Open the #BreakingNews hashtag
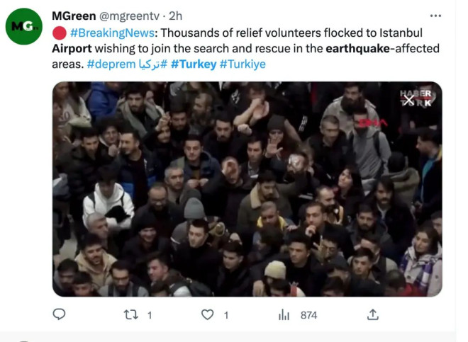The image size is (468, 342). pyautogui.click(x=112, y=33)
